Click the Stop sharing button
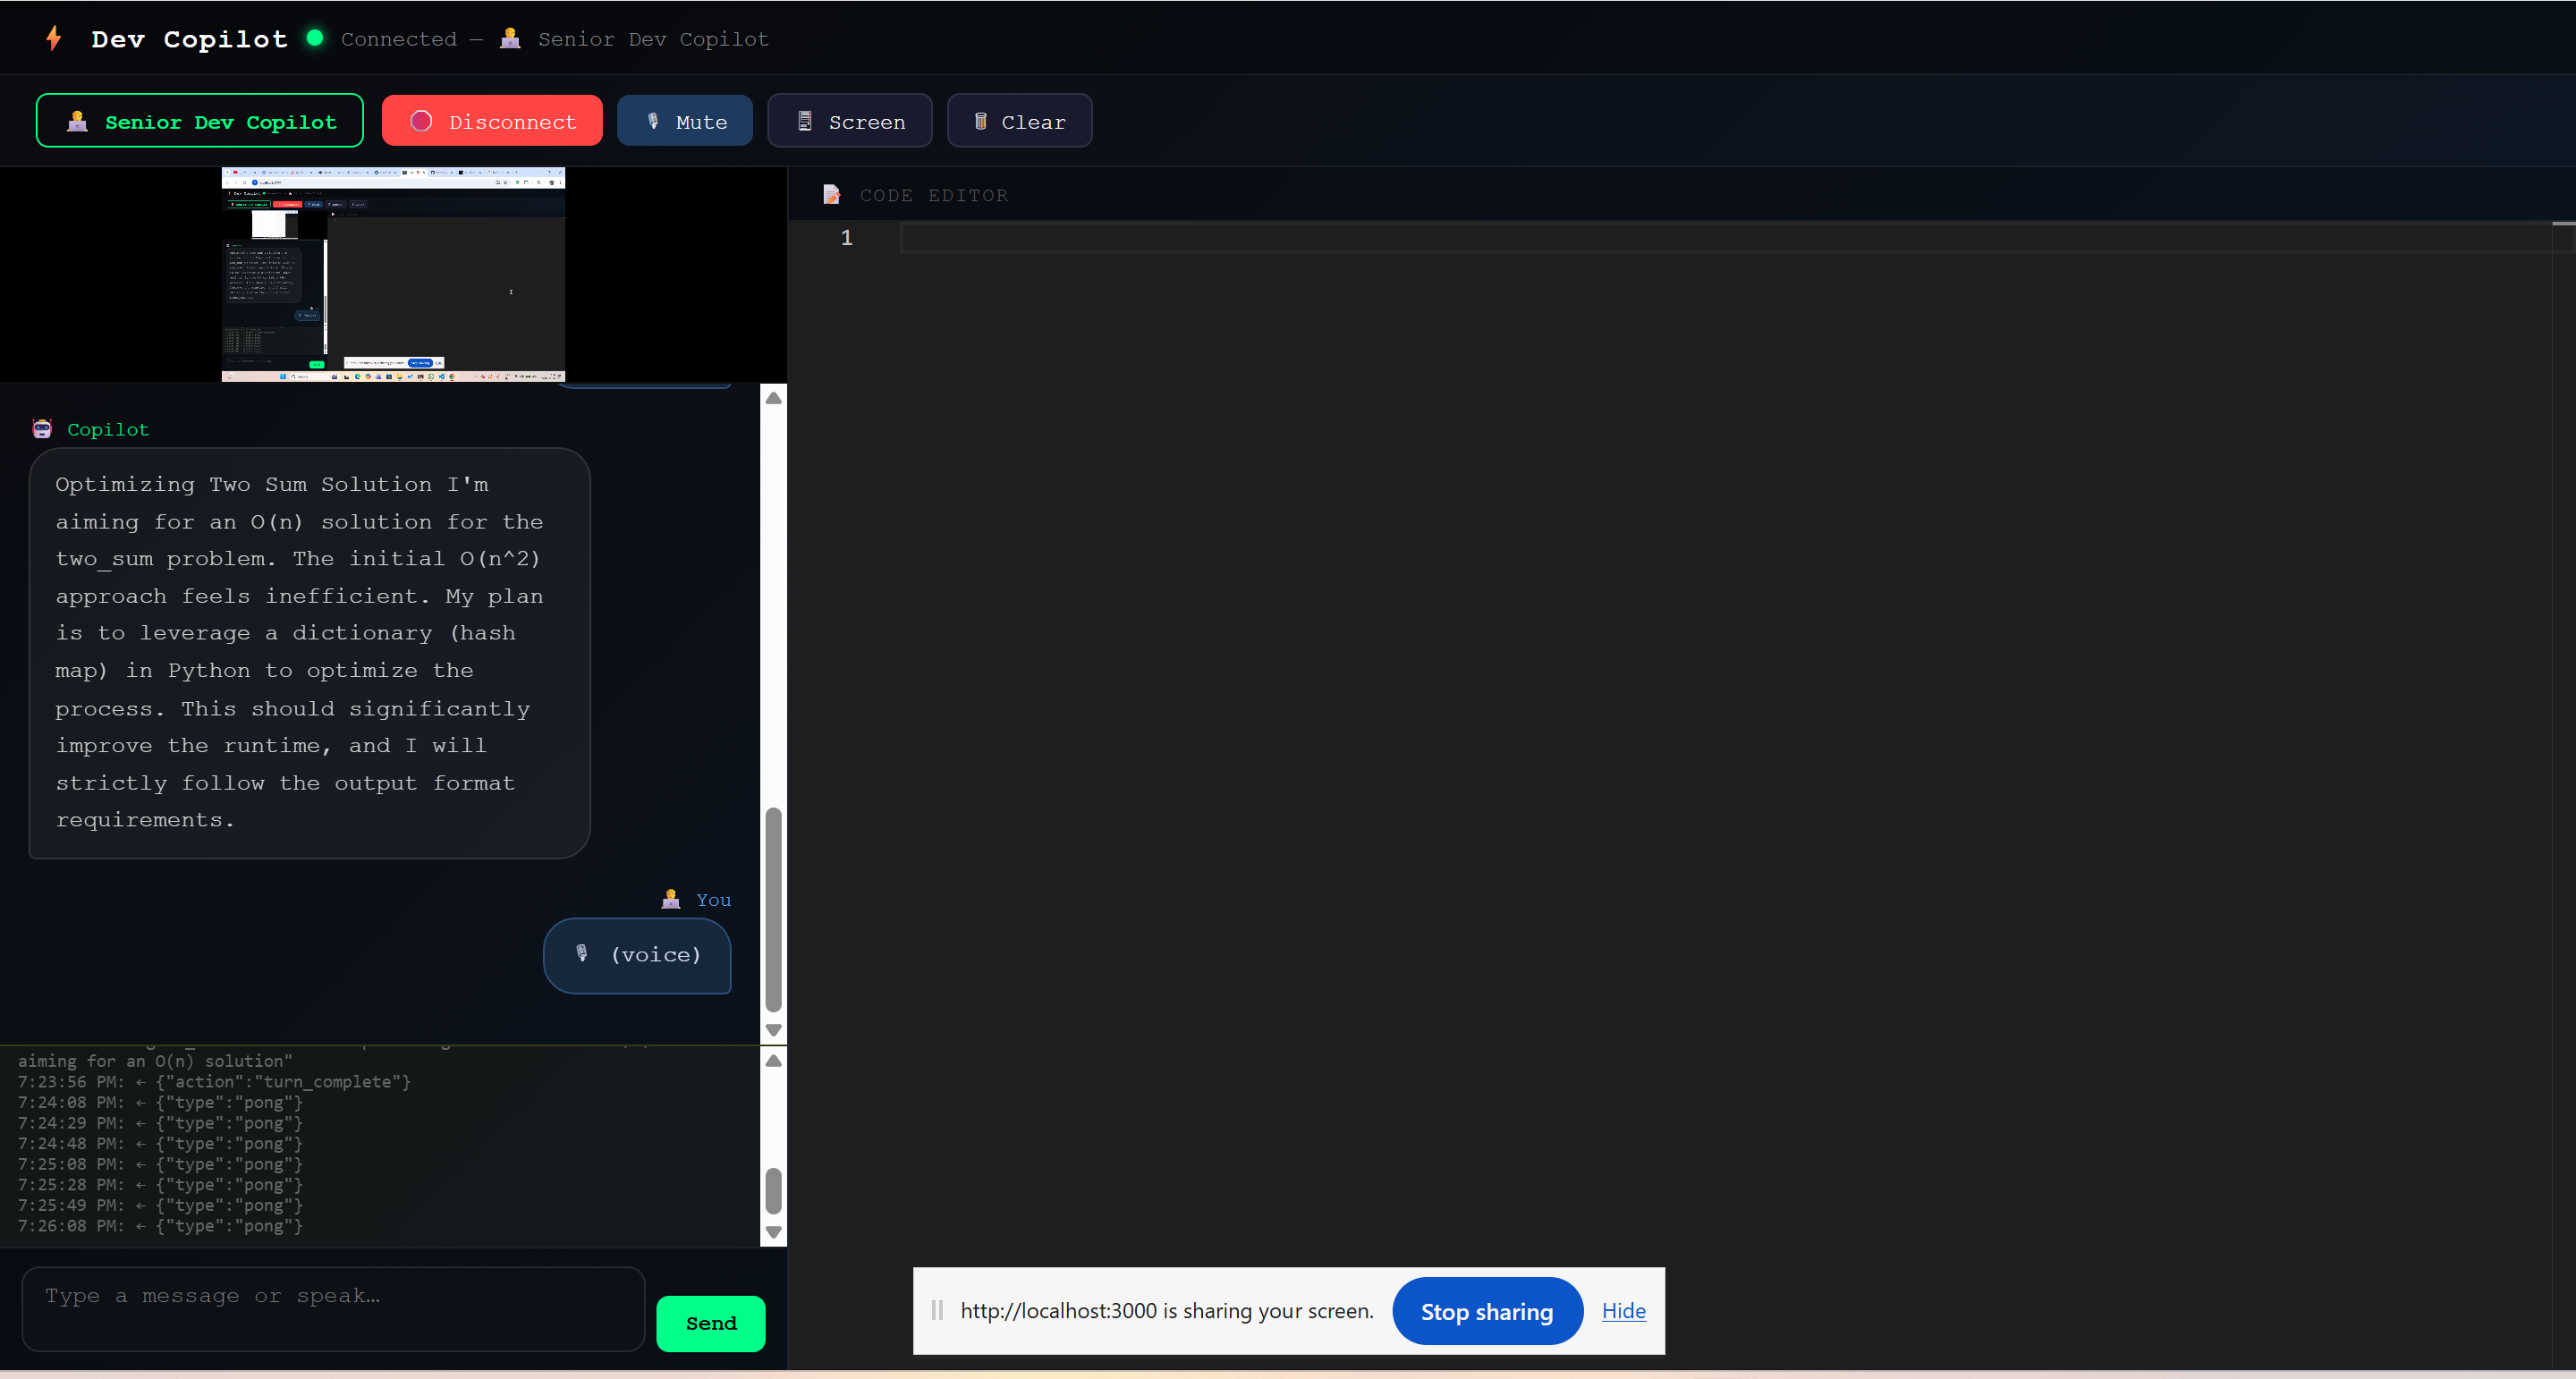Viewport: 2576px width, 1379px height. (1487, 1311)
